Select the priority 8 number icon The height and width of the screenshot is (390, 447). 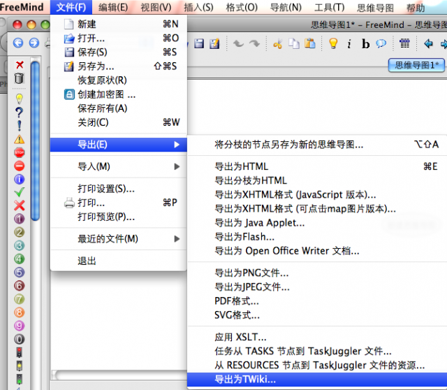click(19, 312)
